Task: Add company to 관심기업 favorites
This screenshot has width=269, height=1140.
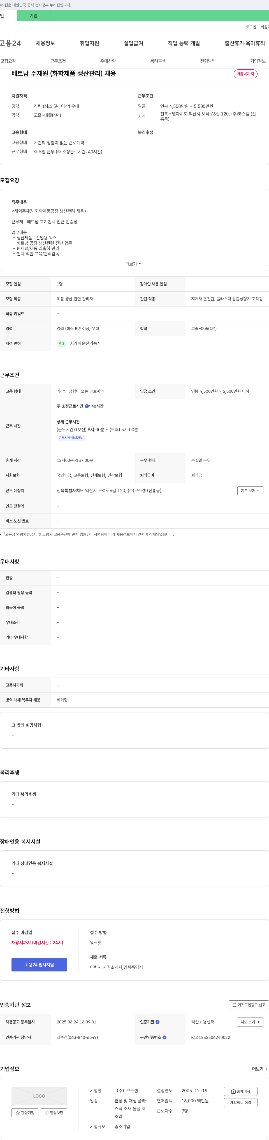Action: tap(25, 1112)
